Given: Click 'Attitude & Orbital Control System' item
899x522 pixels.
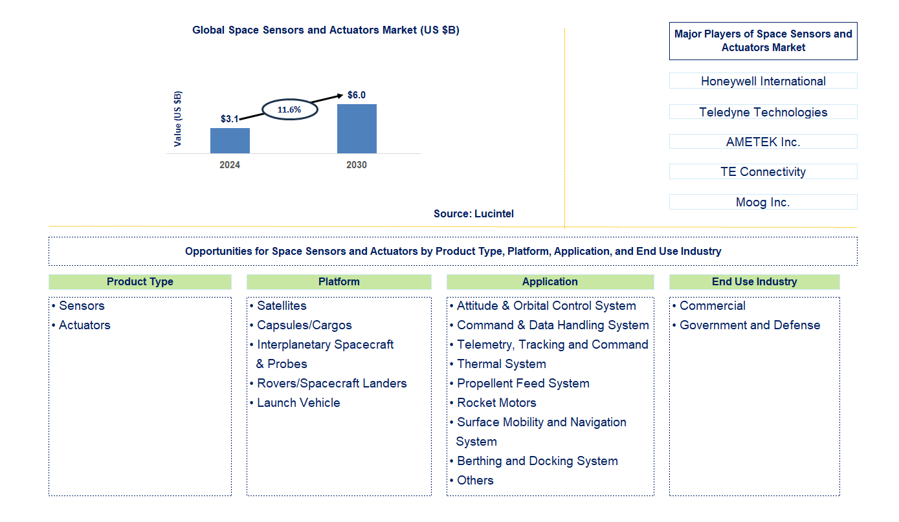Looking at the screenshot, I should [x=543, y=306].
